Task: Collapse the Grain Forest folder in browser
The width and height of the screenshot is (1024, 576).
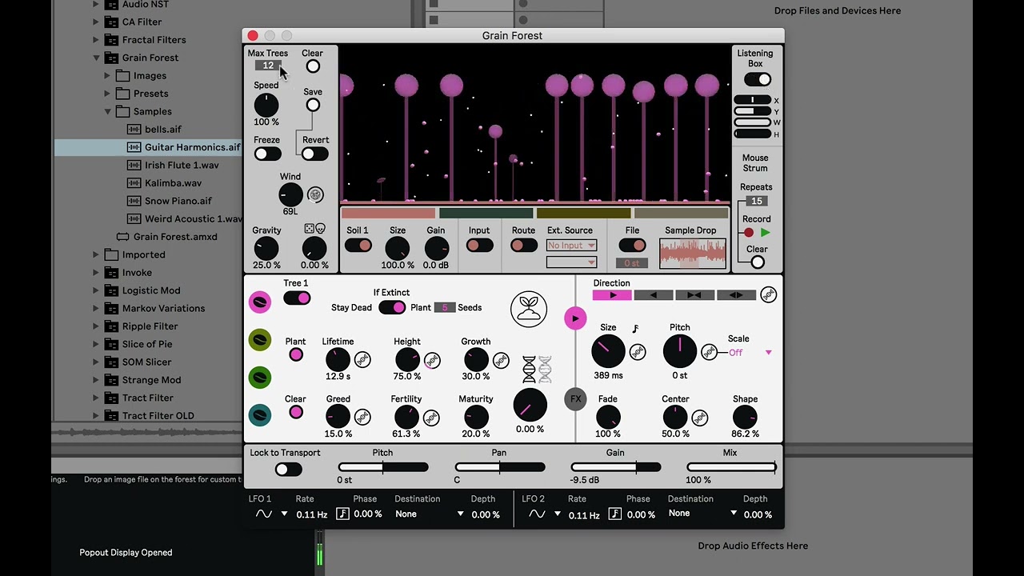Action: point(96,58)
